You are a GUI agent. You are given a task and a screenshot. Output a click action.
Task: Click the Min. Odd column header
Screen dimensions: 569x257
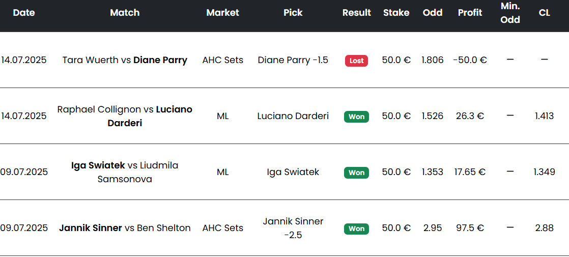tap(510, 13)
